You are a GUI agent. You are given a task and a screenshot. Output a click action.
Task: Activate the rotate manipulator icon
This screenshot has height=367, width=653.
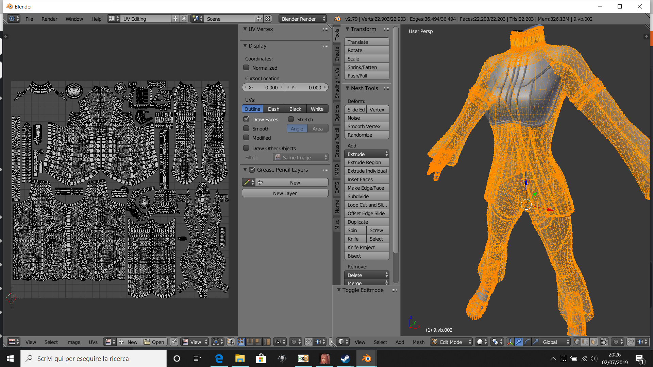527,342
